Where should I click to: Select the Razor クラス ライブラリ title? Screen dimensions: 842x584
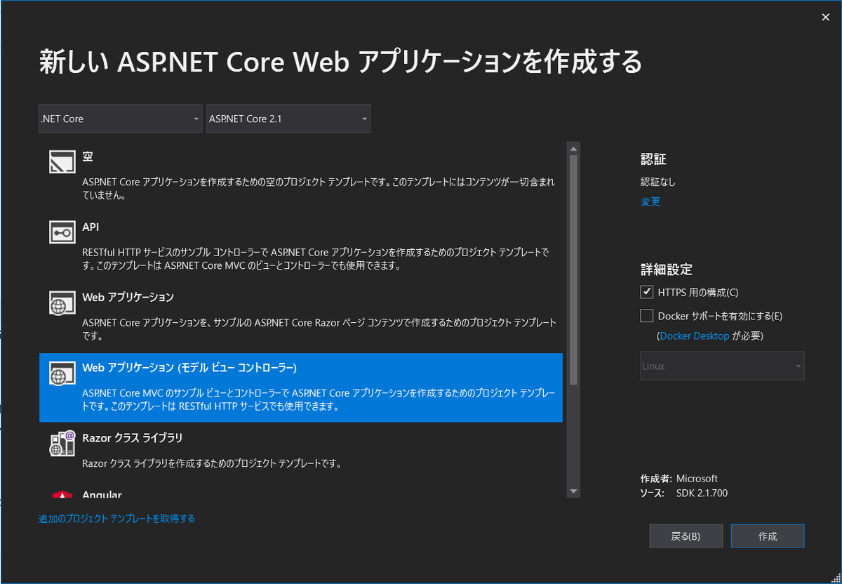click(x=132, y=437)
